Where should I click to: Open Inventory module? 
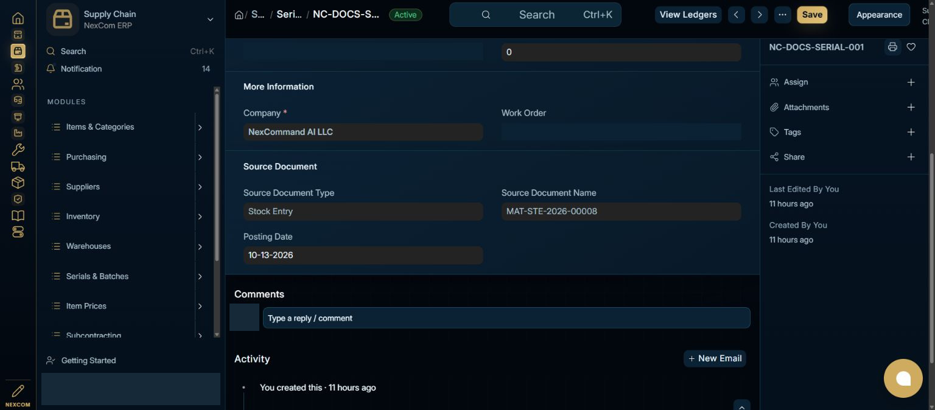point(83,217)
